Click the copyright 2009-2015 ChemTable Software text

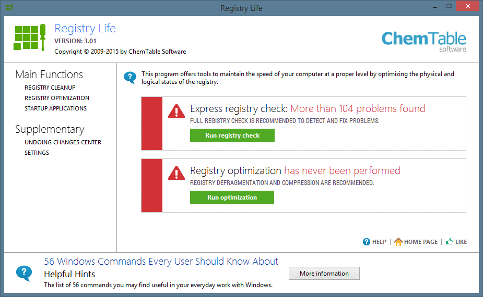pyautogui.click(x=120, y=52)
